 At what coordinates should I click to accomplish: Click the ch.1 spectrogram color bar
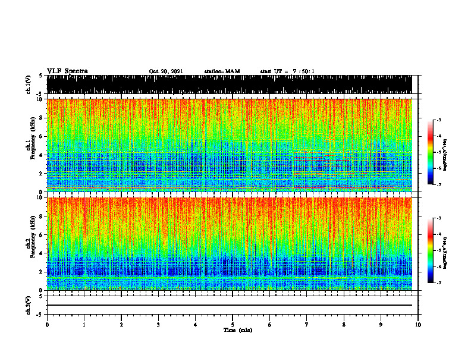pyautogui.click(x=430, y=152)
